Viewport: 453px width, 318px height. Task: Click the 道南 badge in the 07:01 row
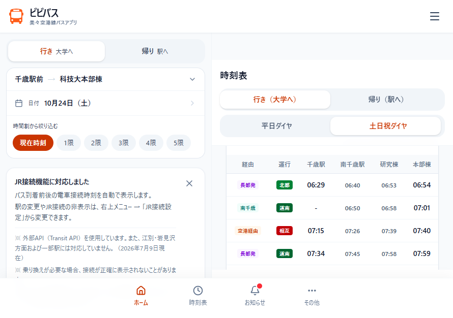(x=285, y=208)
